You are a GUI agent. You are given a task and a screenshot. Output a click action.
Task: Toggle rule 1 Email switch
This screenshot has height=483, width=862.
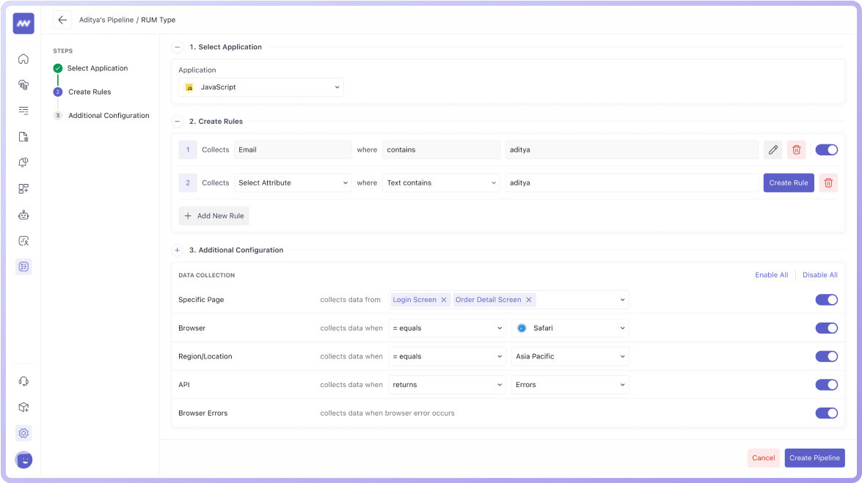point(826,150)
